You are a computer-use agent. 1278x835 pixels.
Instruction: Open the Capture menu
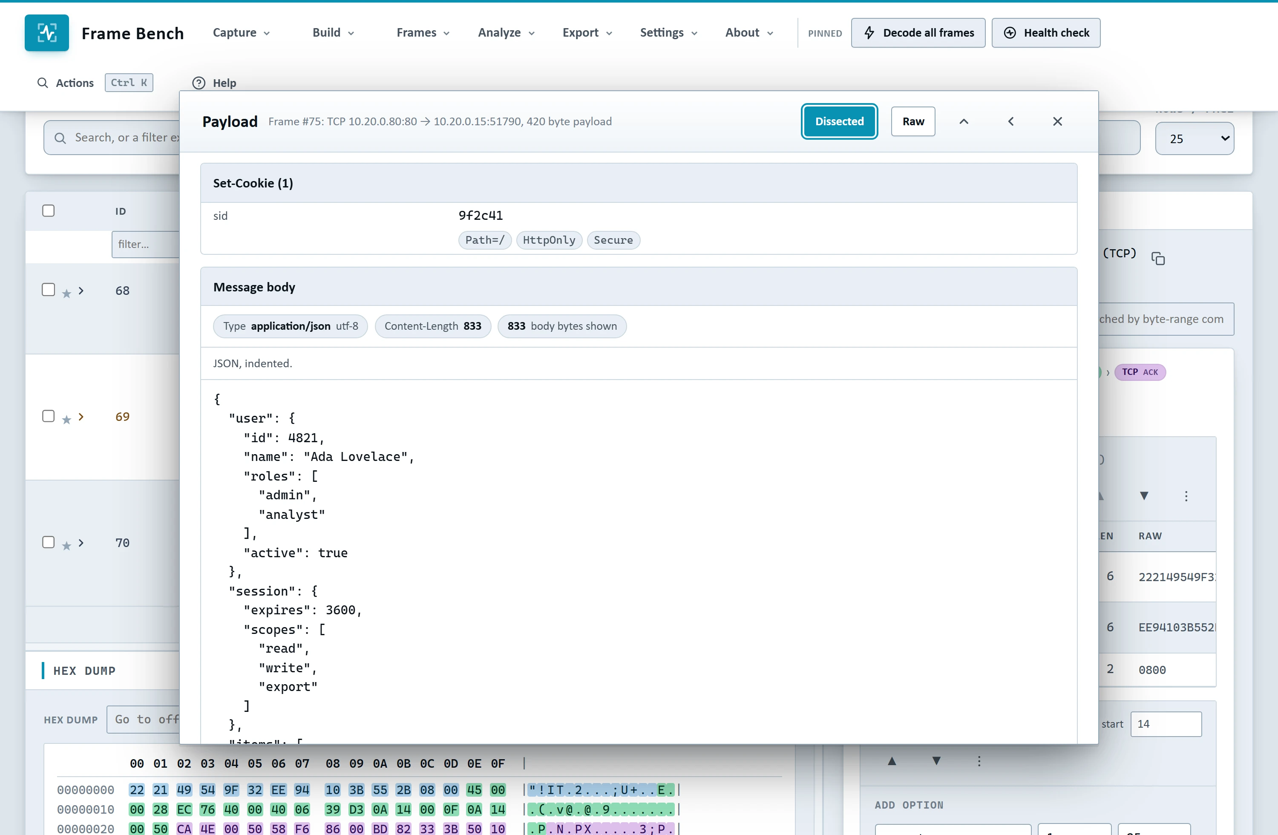[241, 33]
